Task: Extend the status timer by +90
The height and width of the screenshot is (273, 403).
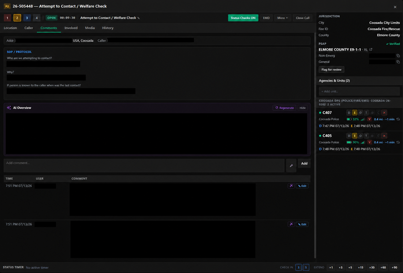Action: tap(394, 267)
